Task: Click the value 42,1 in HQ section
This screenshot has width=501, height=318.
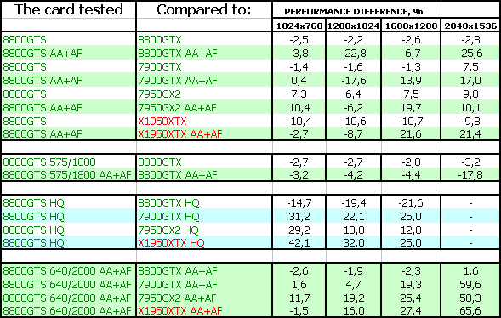Action: pyautogui.click(x=299, y=243)
